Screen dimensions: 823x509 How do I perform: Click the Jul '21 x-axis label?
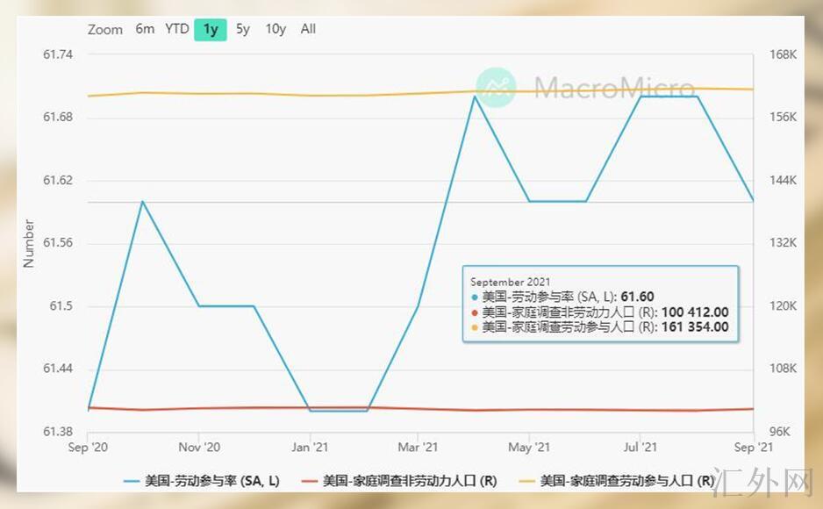point(641,447)
